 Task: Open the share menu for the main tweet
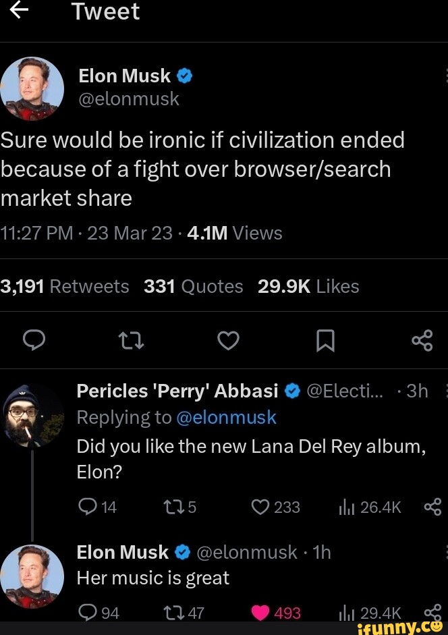(x=422, y=341)
